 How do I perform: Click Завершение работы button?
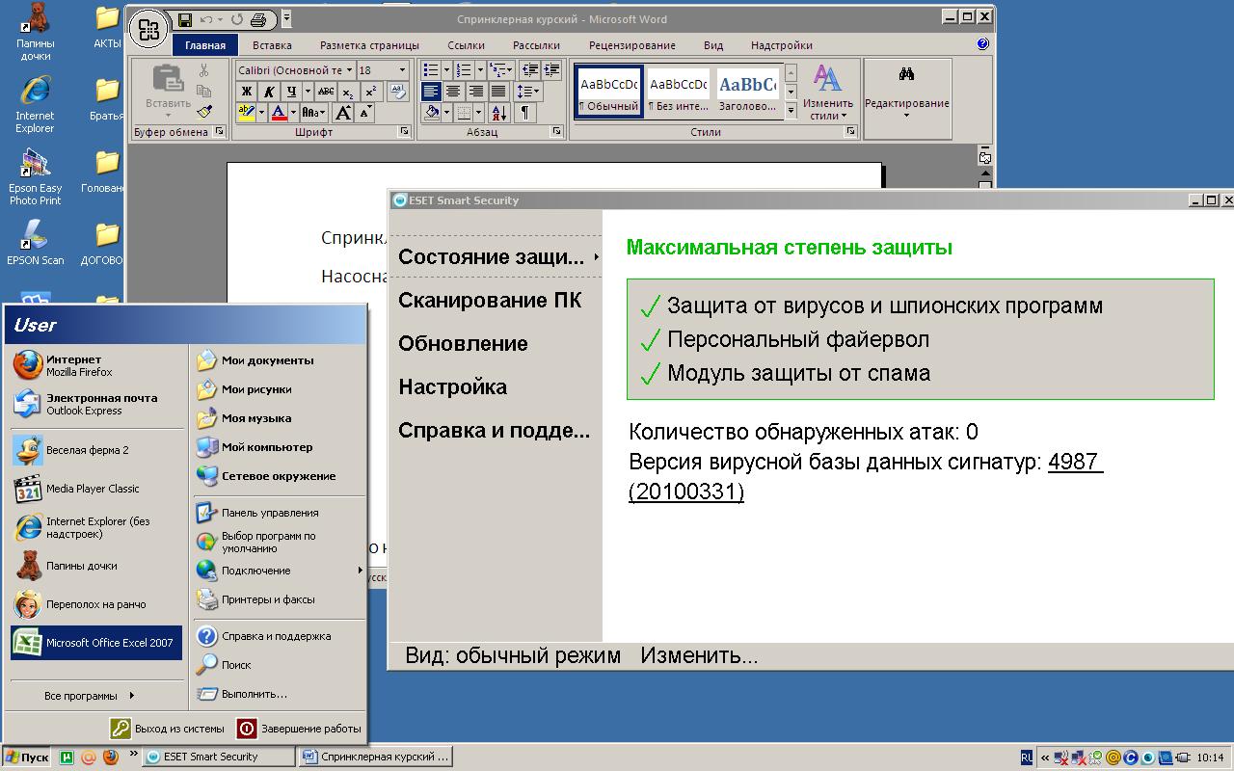299,729
